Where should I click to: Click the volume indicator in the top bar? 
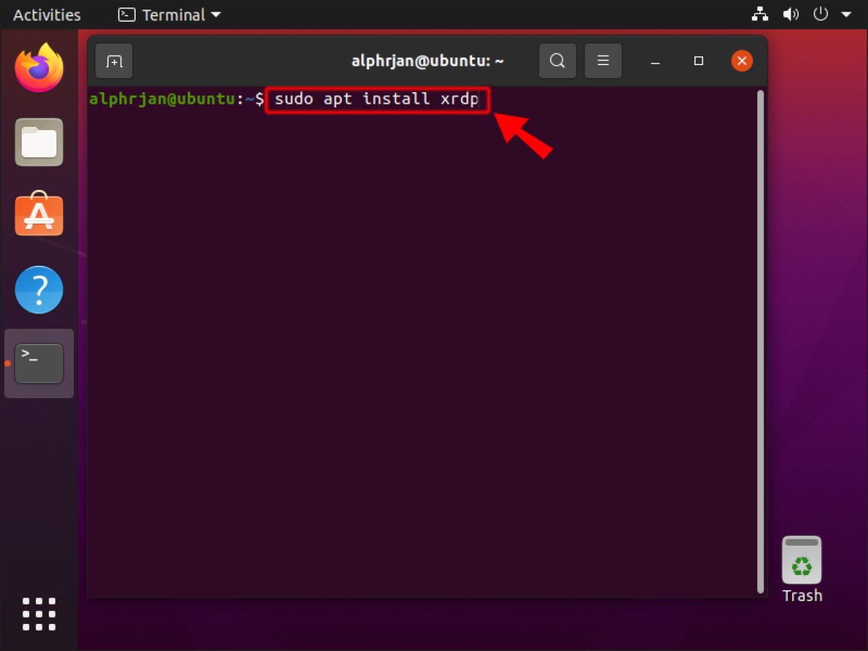(x=790, y=14)
